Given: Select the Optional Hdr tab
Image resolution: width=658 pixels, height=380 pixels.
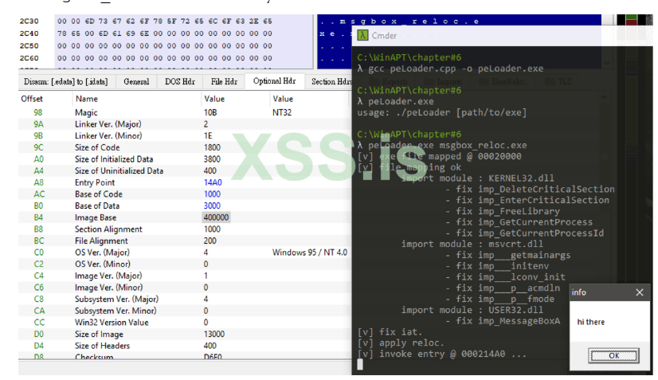Looking at the screenshot, I should point(275,81).
